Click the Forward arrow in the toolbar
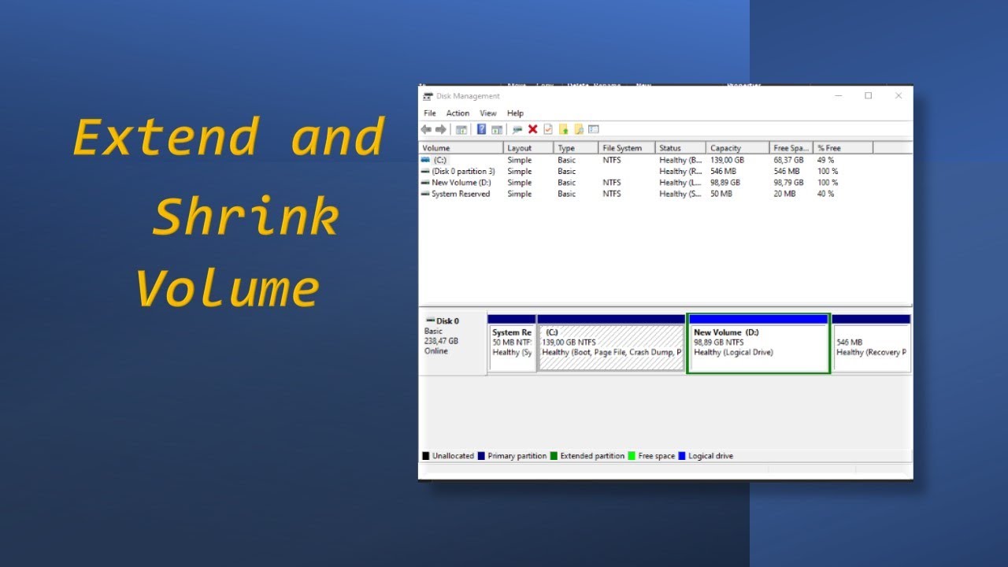The image size is (1008, 567). tap(440, 129)
